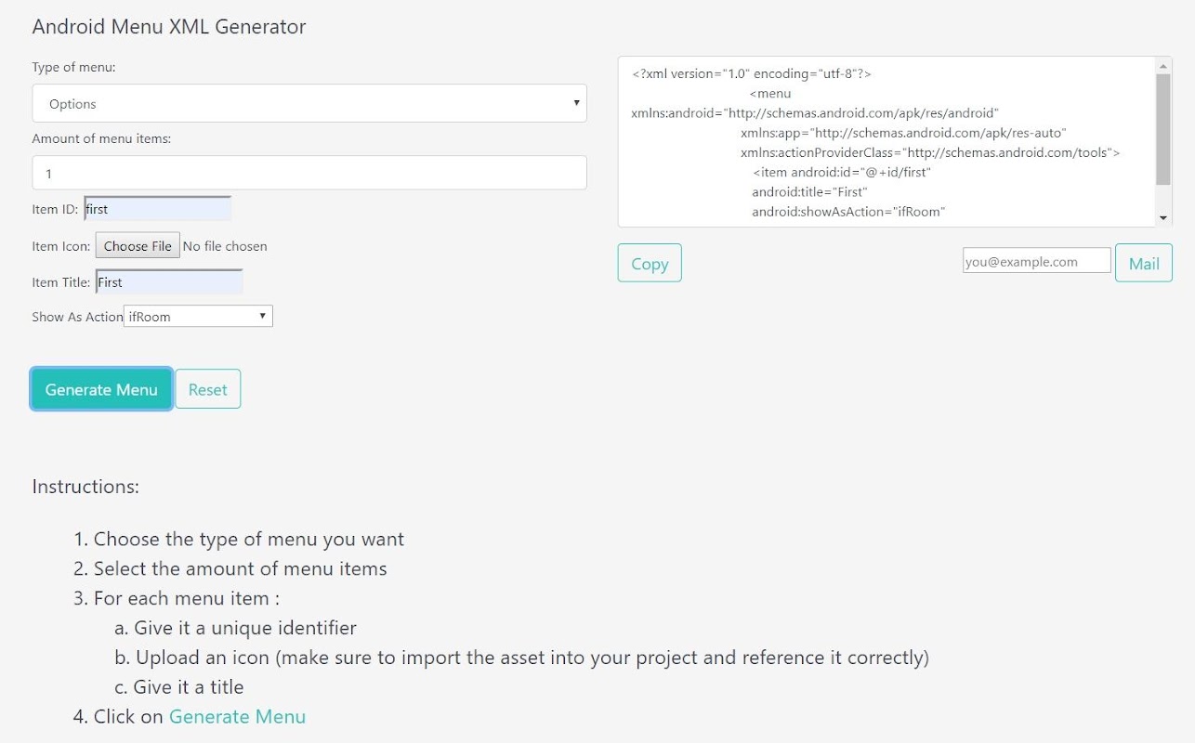The width and height of the screenshot is (1195, 743).
Task: Click Choose File for item icon
Action: [x=138, y=246]
